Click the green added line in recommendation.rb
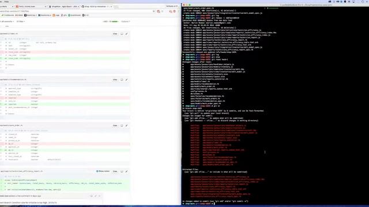The width and height of the screenshot is (369, 207). (65, 104)
